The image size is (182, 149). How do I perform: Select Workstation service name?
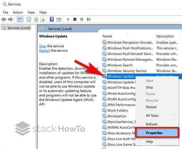tap(117, 116)
